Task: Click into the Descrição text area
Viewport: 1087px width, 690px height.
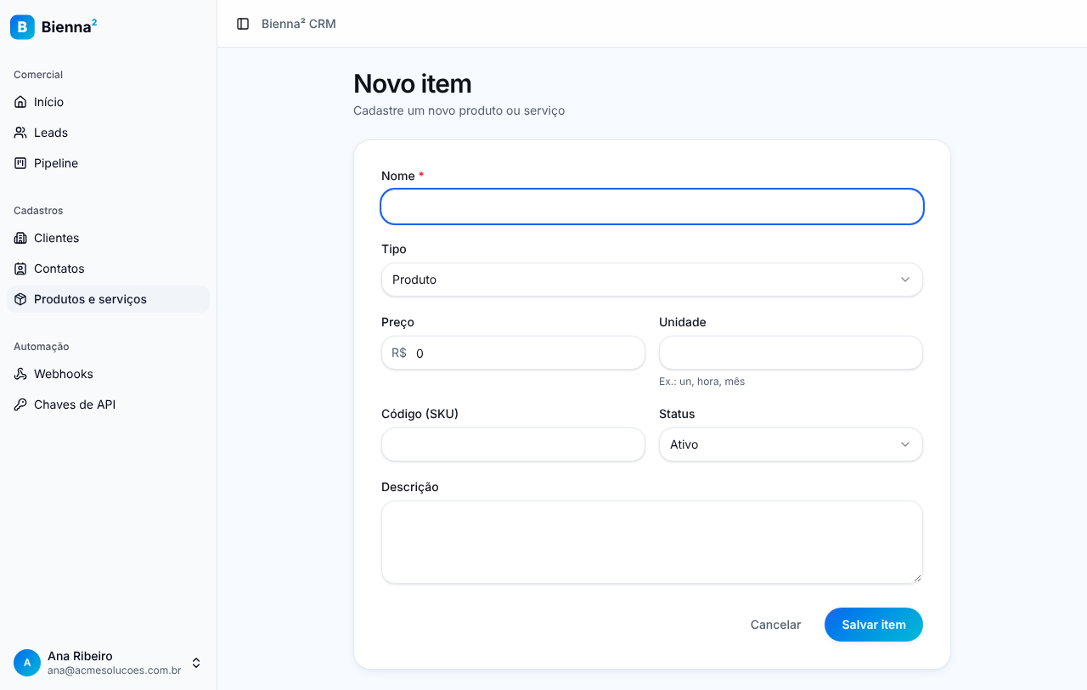Action: 652,542
